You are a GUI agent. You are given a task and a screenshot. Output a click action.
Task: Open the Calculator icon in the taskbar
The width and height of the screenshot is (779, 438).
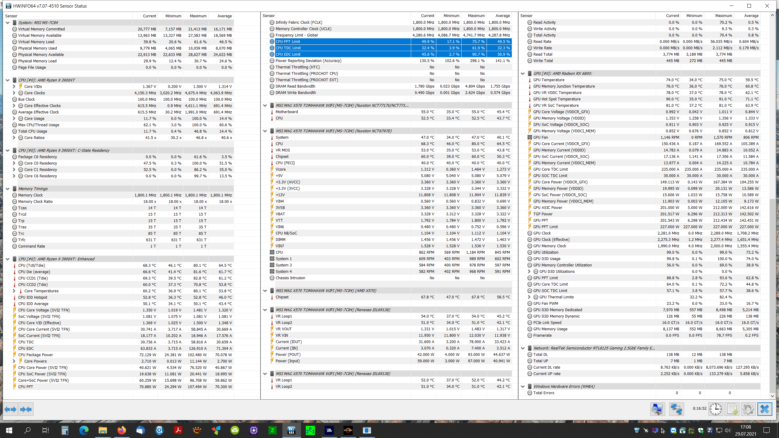(65, 430)
